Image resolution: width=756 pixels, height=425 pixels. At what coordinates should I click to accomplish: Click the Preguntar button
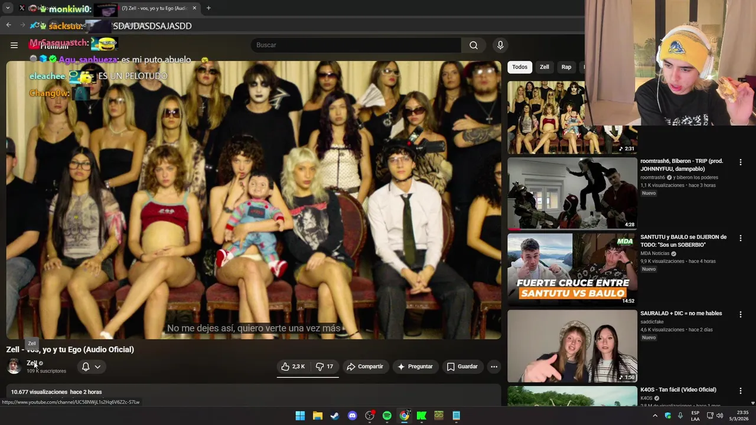(415, 367)
